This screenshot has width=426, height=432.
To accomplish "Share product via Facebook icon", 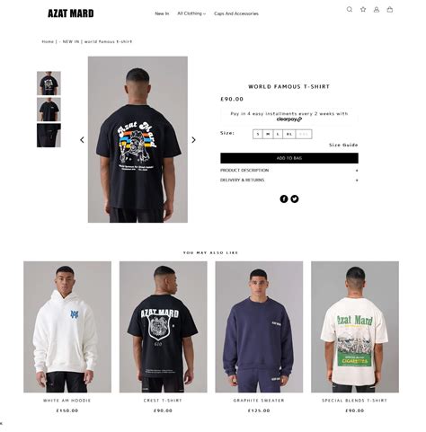I will (x=284, y=198).
